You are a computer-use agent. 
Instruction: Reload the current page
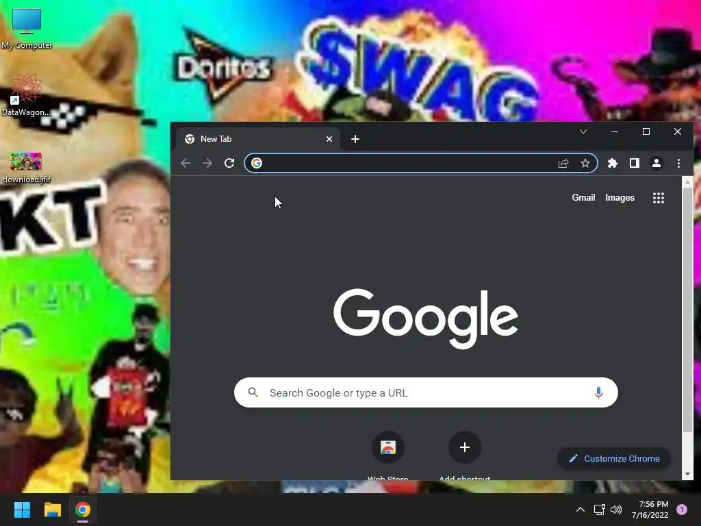pyautogui.click(x=229, y=163)
